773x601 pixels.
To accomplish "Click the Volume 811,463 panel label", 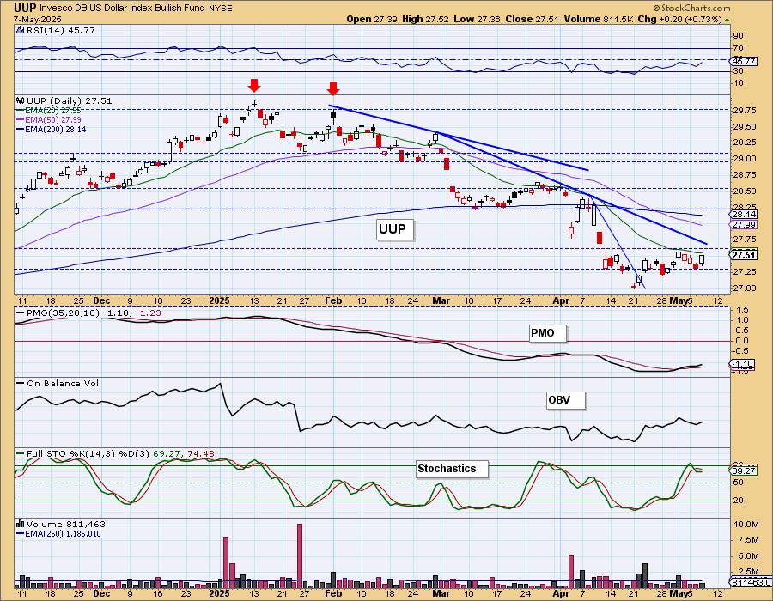I will click(x=65, y=524).
